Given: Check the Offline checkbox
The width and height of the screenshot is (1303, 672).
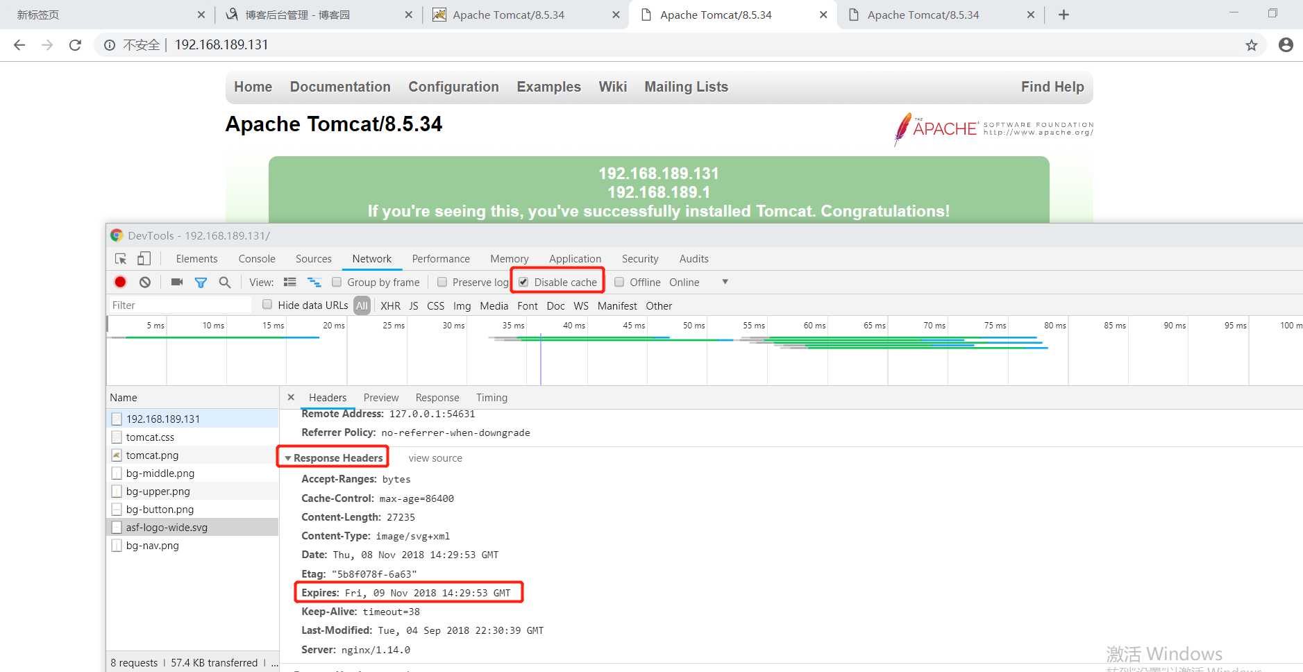Looking at the screenshot, I should (619, 282).
